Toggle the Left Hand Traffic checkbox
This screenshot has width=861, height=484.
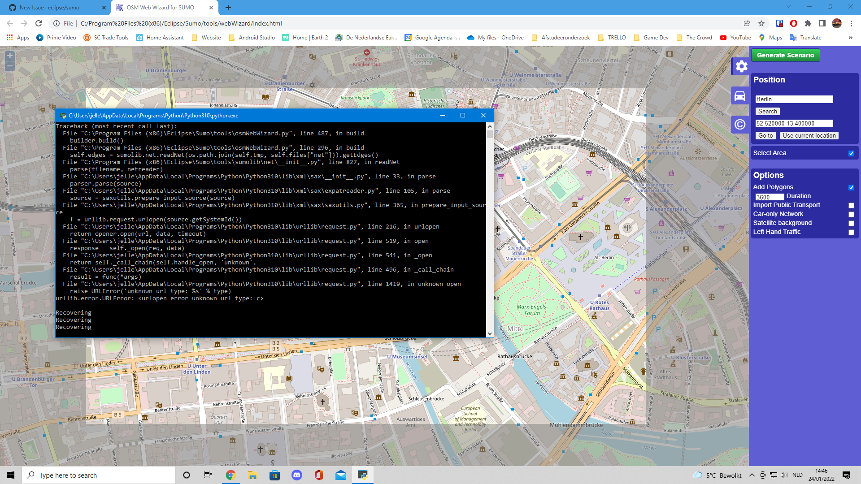[x=851, y=232]
